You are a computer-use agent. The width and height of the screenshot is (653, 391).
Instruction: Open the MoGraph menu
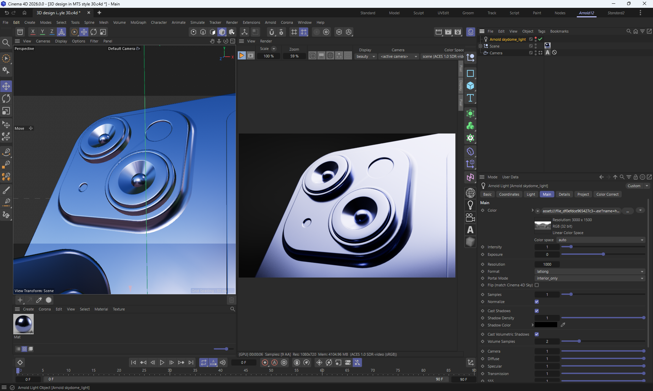[138, 22]
